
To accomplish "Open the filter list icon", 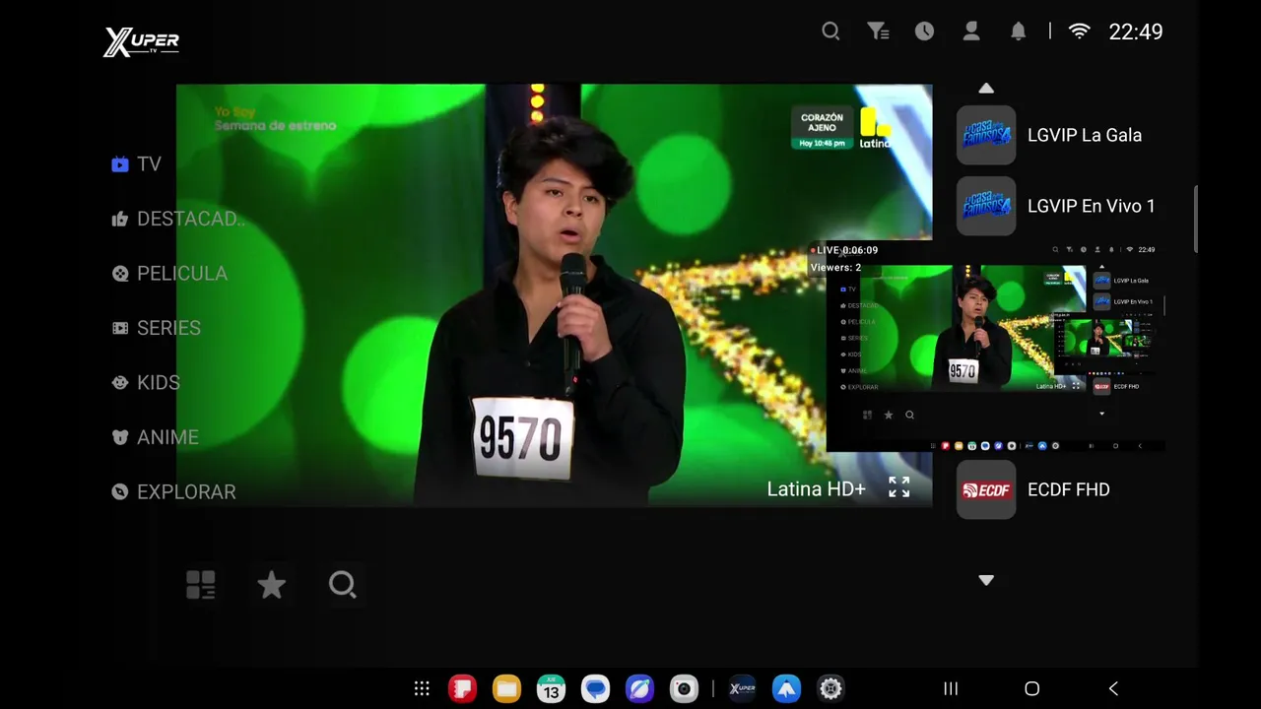I will (878, 32).
